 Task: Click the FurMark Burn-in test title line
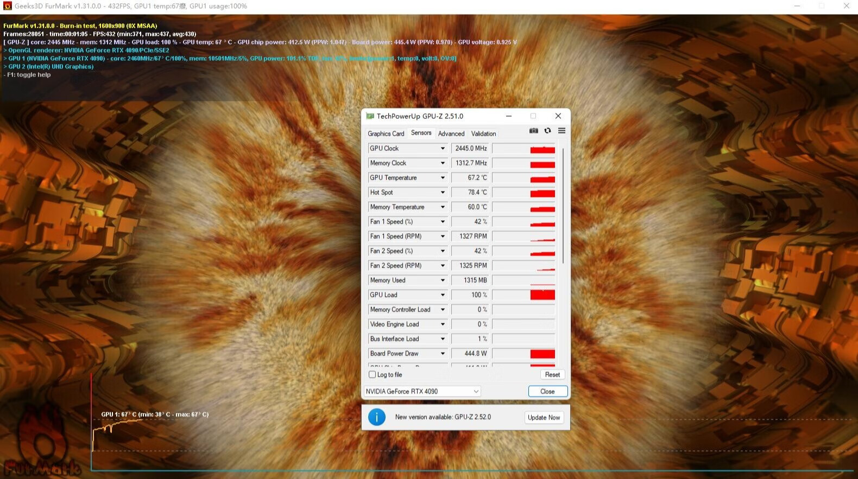(80, 25)
